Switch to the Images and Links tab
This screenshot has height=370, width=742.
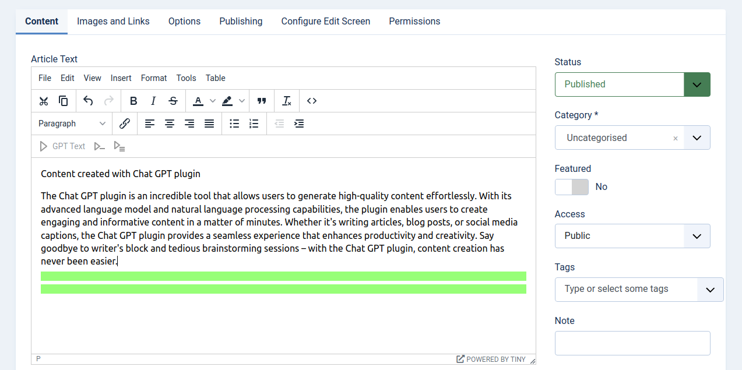tap(113, 22)
